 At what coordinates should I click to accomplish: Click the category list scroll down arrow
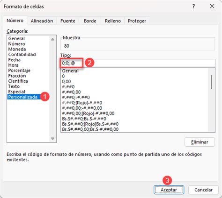pyautogui.click(x=52, y=138)
